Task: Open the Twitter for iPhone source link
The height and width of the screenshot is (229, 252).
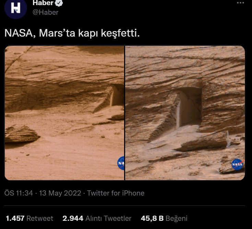Action: pos(116,193)
